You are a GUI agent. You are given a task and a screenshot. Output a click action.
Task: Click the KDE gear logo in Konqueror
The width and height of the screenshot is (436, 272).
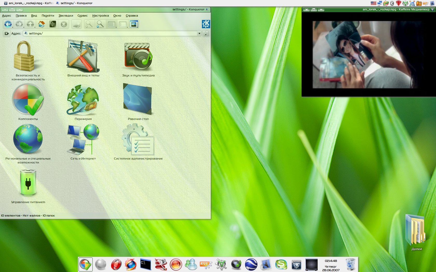(206, 24)
